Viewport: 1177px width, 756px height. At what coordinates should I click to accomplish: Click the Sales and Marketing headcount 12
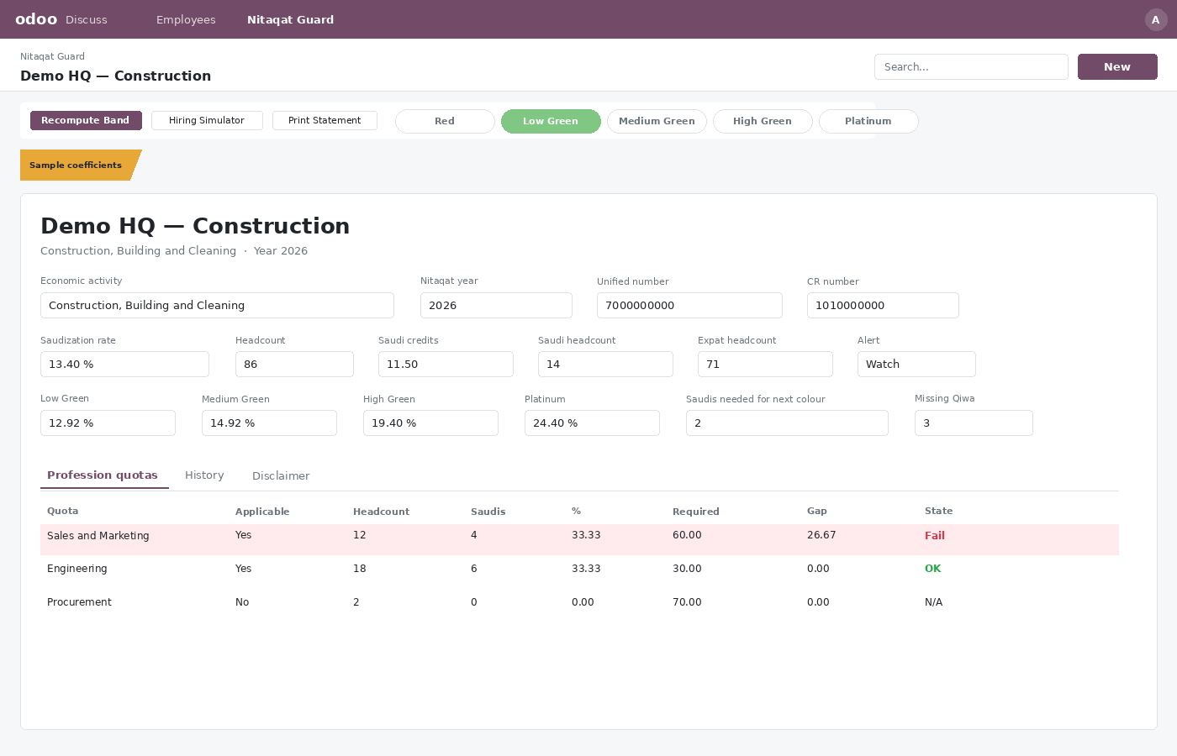tap(360, 535)
